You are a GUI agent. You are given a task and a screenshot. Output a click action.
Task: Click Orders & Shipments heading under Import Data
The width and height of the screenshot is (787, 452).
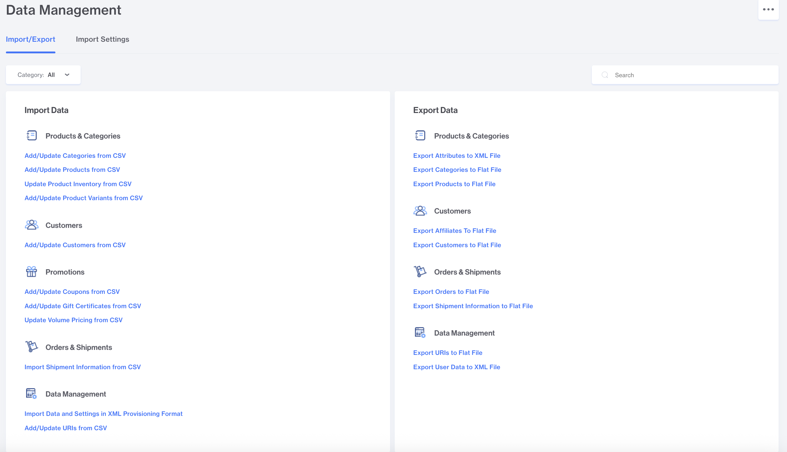click(x=79, y=347)
